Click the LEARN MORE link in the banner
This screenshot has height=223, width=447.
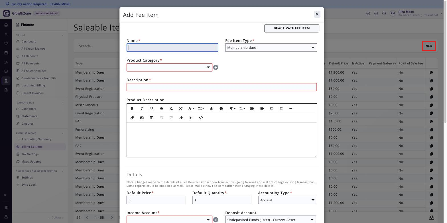pyautogui.click(x=60, y=4)
